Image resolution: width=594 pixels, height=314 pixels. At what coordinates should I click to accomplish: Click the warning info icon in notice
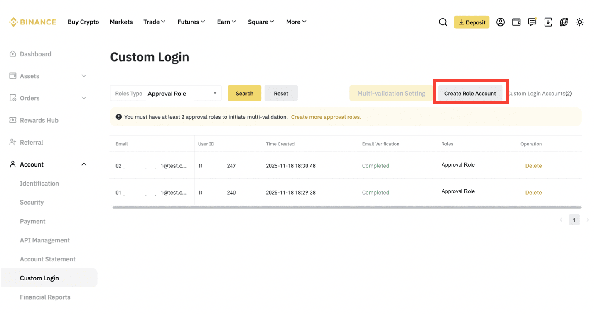tap(119, 117)
